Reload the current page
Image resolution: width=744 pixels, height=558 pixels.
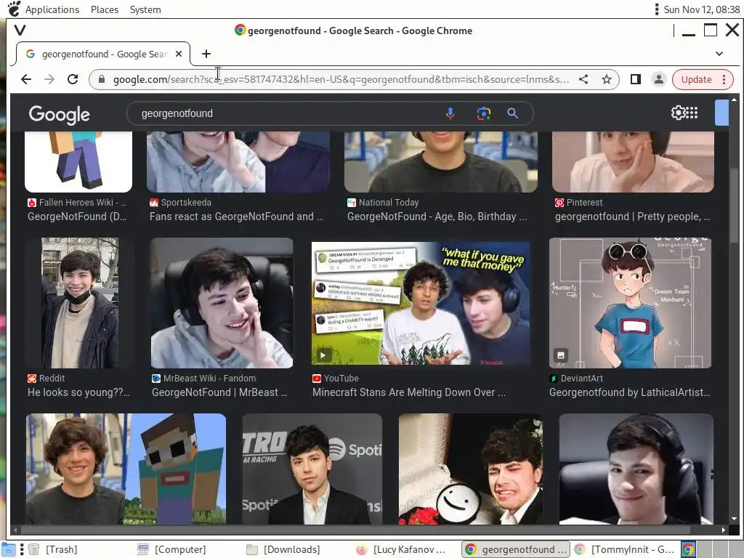[x=73, y=79]
